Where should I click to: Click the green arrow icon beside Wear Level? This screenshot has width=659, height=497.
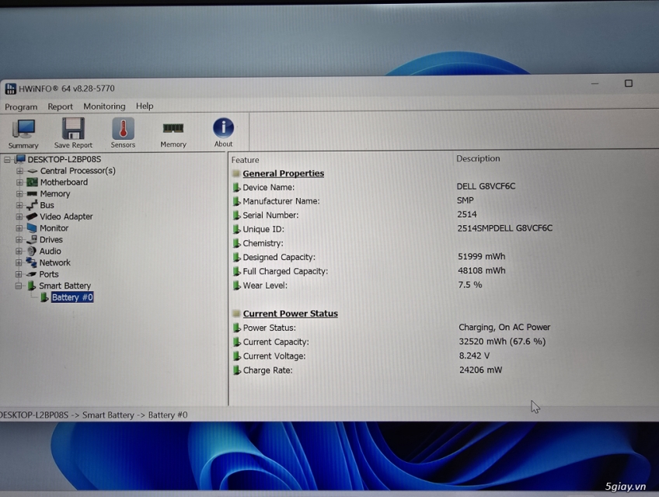tap(238, 285)
